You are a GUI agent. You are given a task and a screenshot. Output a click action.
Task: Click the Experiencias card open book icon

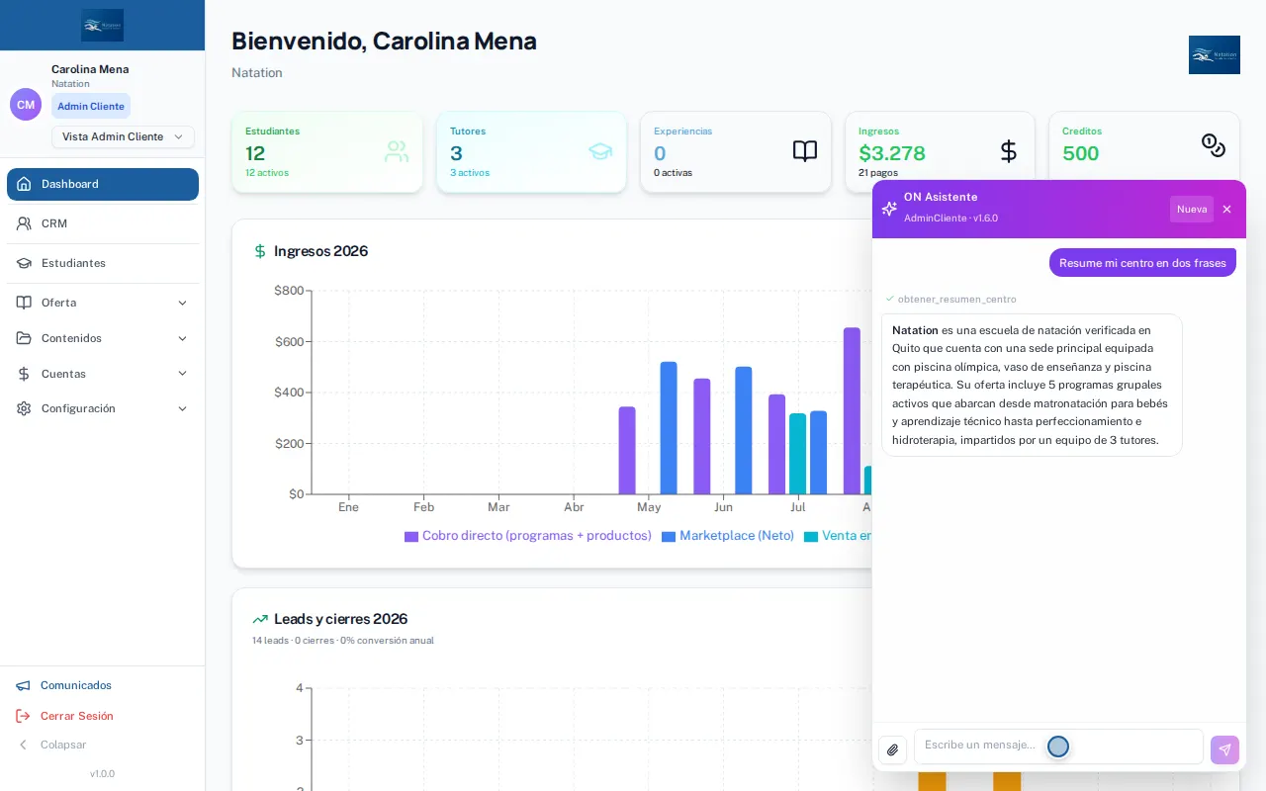tap(805, 151)
